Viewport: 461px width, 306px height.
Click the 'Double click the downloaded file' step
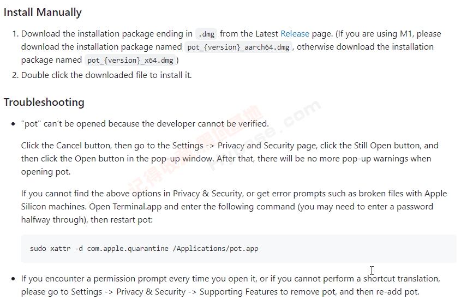pyautogui.click(x=106, y=75)
